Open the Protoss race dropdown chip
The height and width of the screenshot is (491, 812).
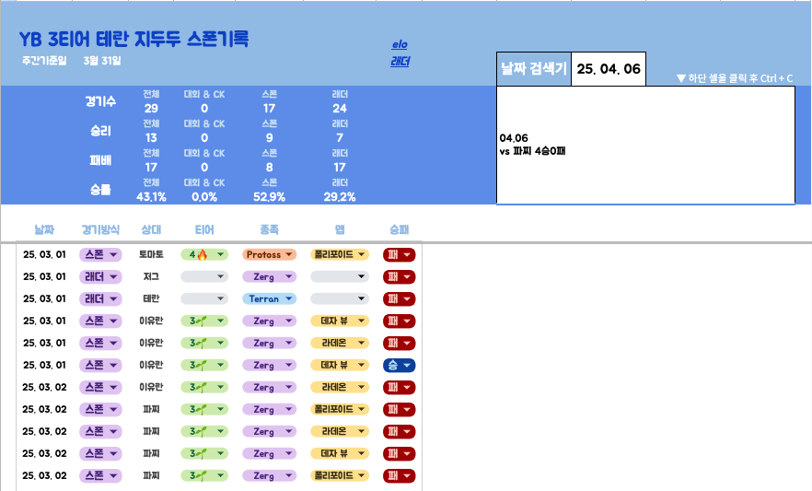tap(269, 254)
